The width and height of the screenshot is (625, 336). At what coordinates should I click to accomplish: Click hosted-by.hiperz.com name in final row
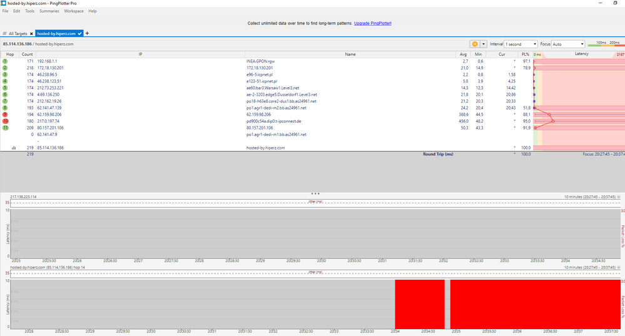coord(265,148)
